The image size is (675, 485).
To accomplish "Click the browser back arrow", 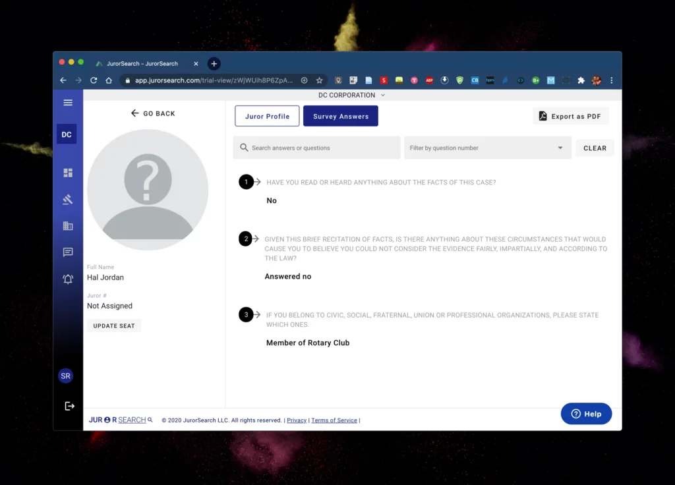I will (x=63, y=80).
